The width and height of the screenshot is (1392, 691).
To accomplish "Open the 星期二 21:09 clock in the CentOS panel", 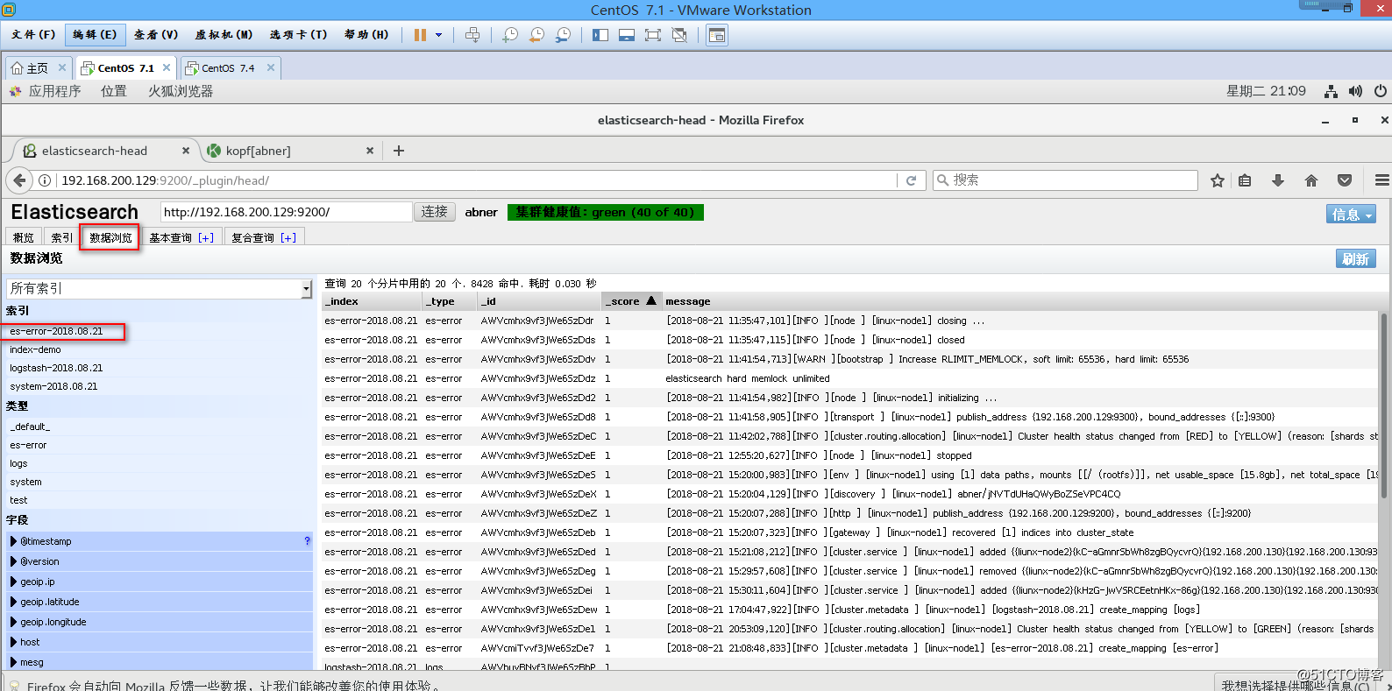I will [1266, 91].
